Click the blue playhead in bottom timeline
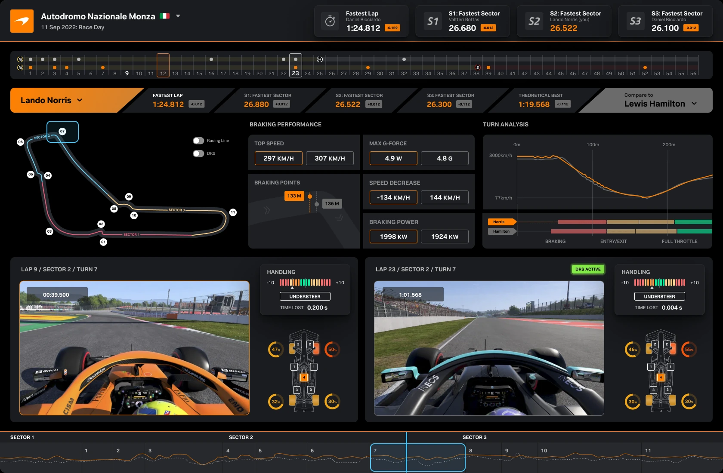 [406, 451]
